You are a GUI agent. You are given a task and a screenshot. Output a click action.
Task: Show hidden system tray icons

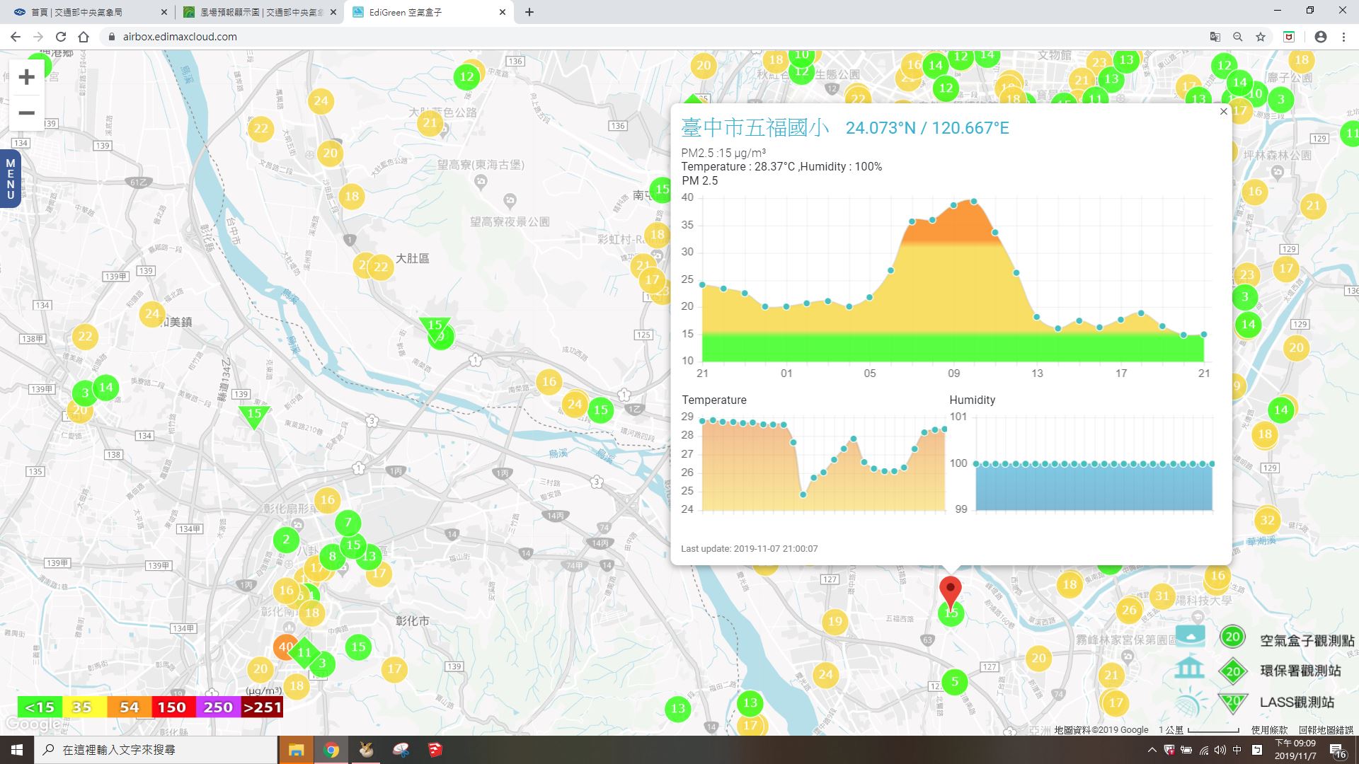1152,750
